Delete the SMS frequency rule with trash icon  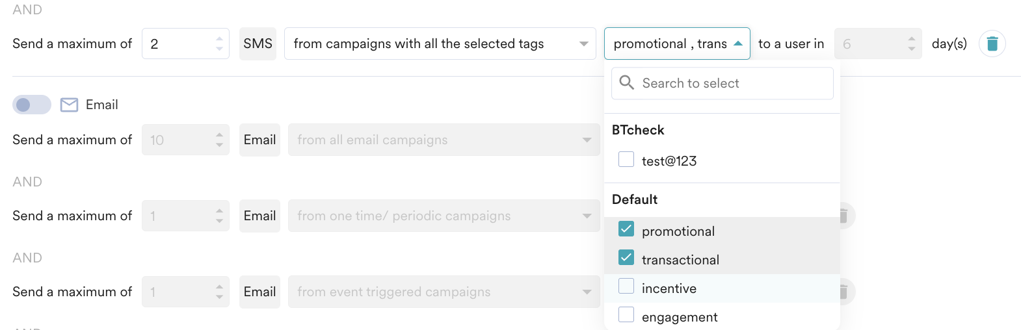[992, 44]
